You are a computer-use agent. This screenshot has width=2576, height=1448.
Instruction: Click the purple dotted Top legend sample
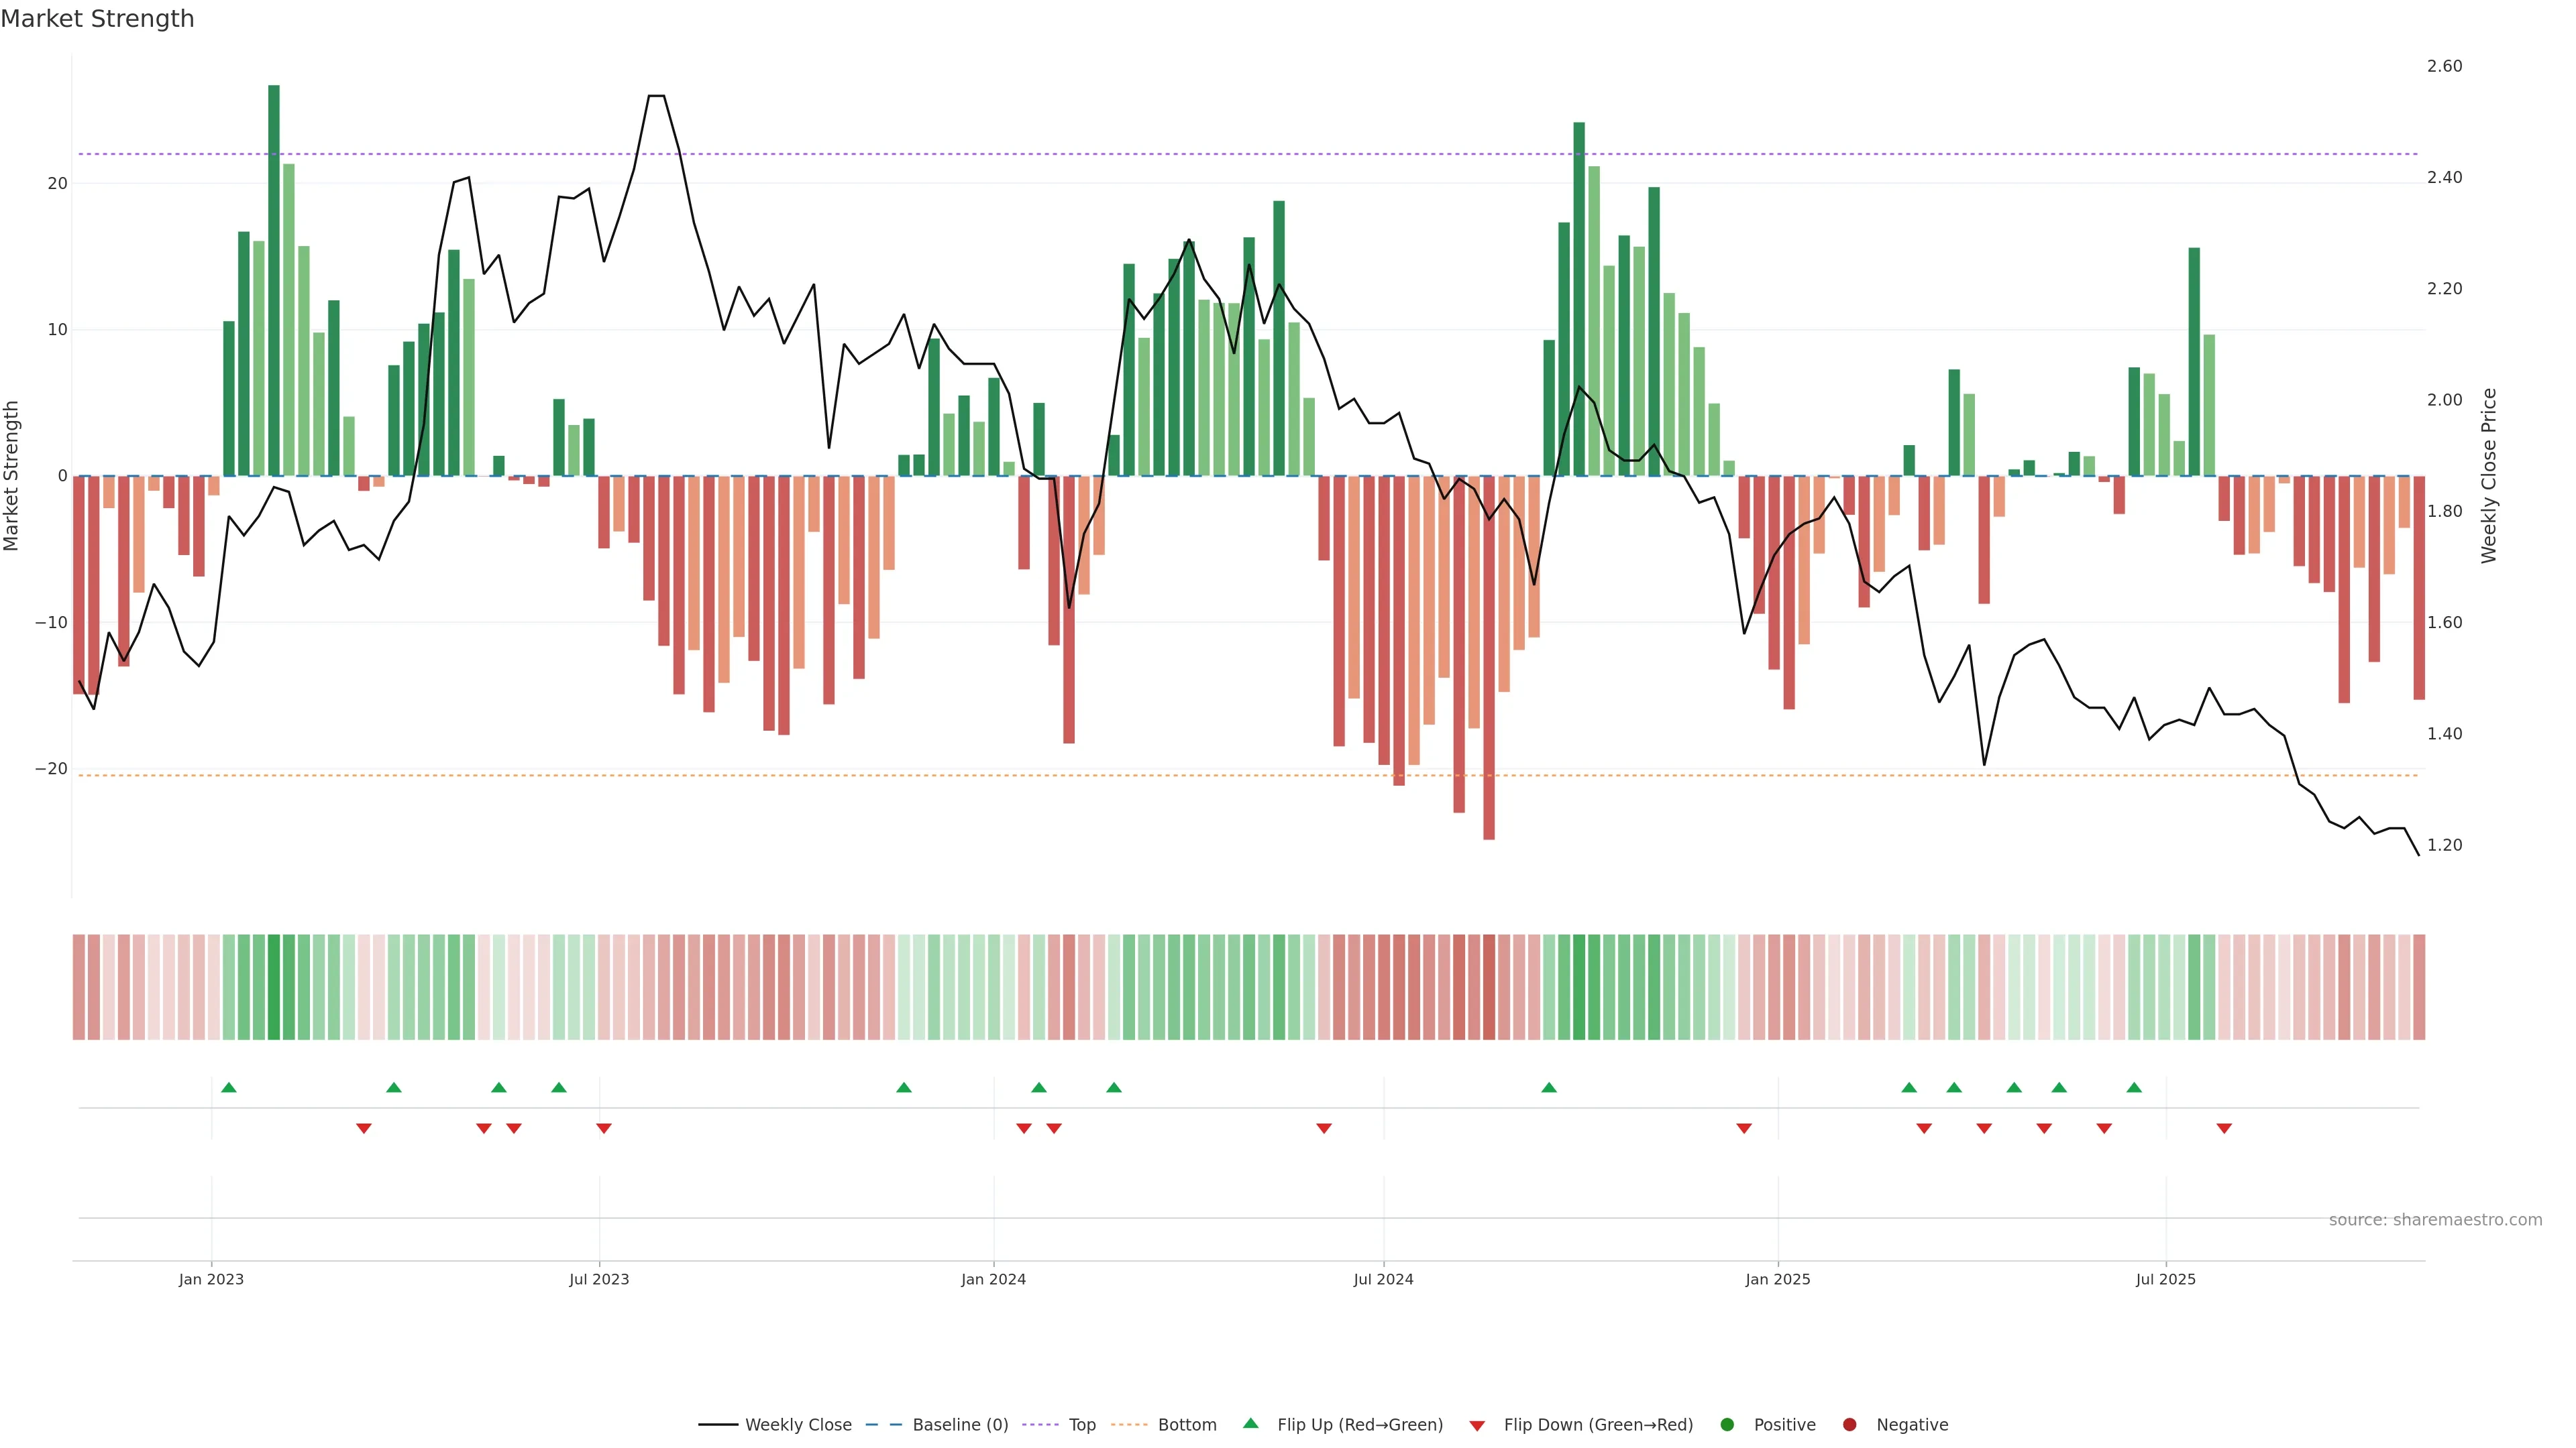coord(1040,1425)
